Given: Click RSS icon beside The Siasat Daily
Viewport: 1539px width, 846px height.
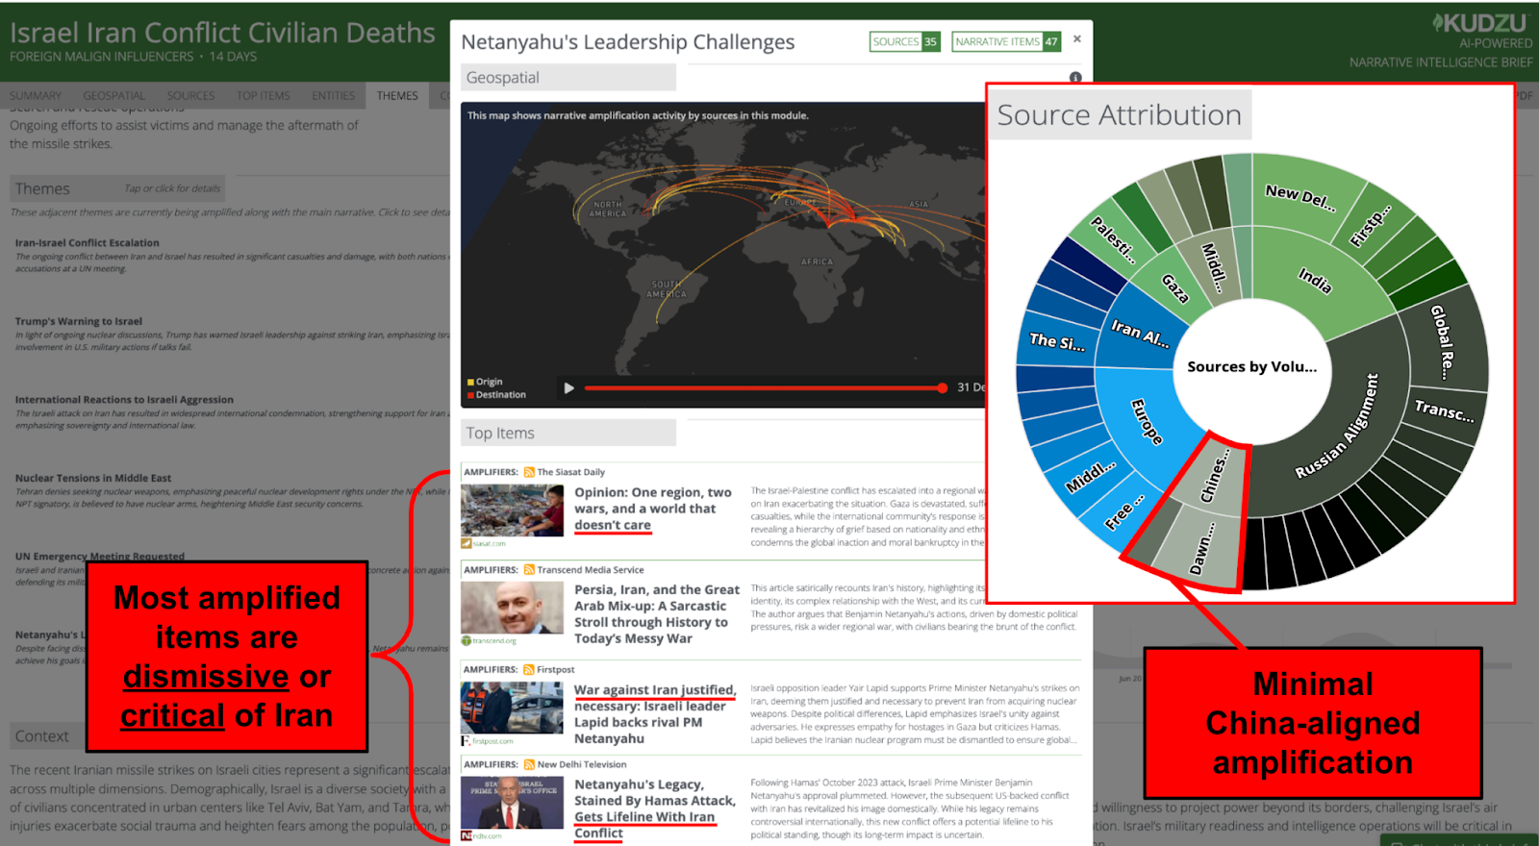Looking at the screenshot, I should (x=529, y=472).
